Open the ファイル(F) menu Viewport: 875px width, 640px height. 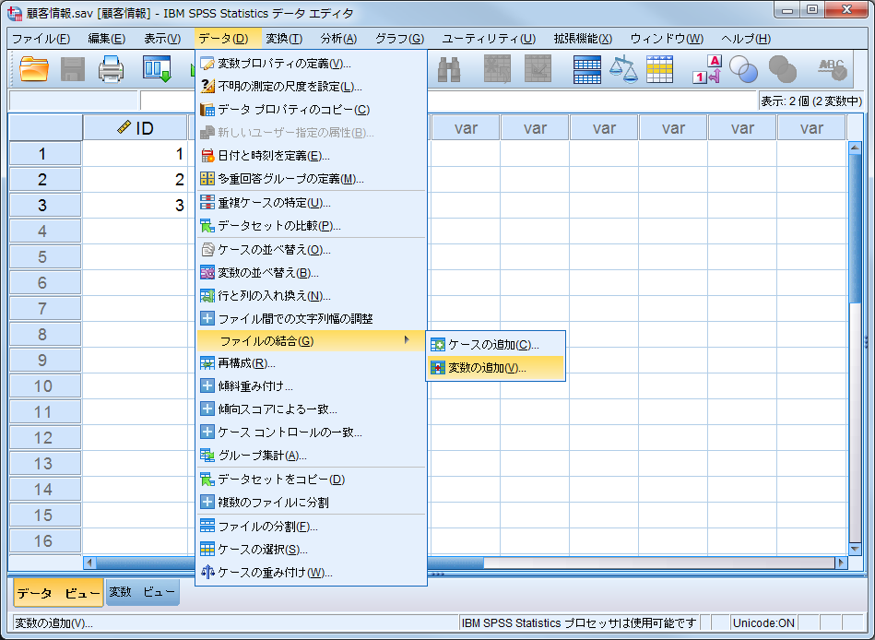(41, 39)
